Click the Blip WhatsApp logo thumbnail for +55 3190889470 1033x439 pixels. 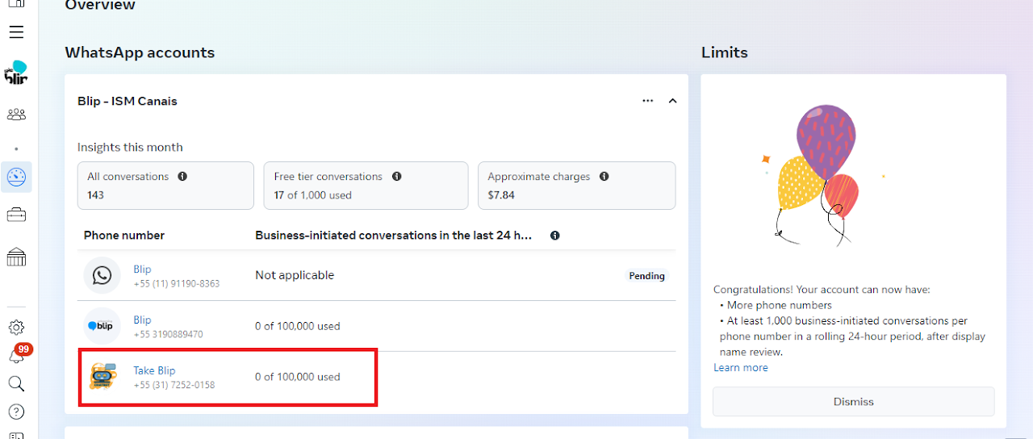coord(102,326)
